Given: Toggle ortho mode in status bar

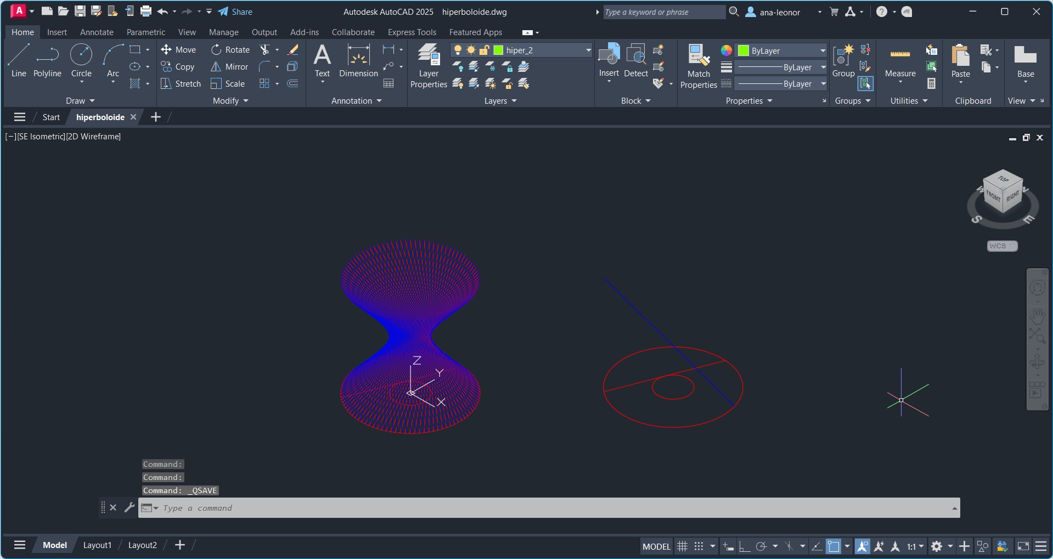Looking at the screenshot, I should pos(745,546).
